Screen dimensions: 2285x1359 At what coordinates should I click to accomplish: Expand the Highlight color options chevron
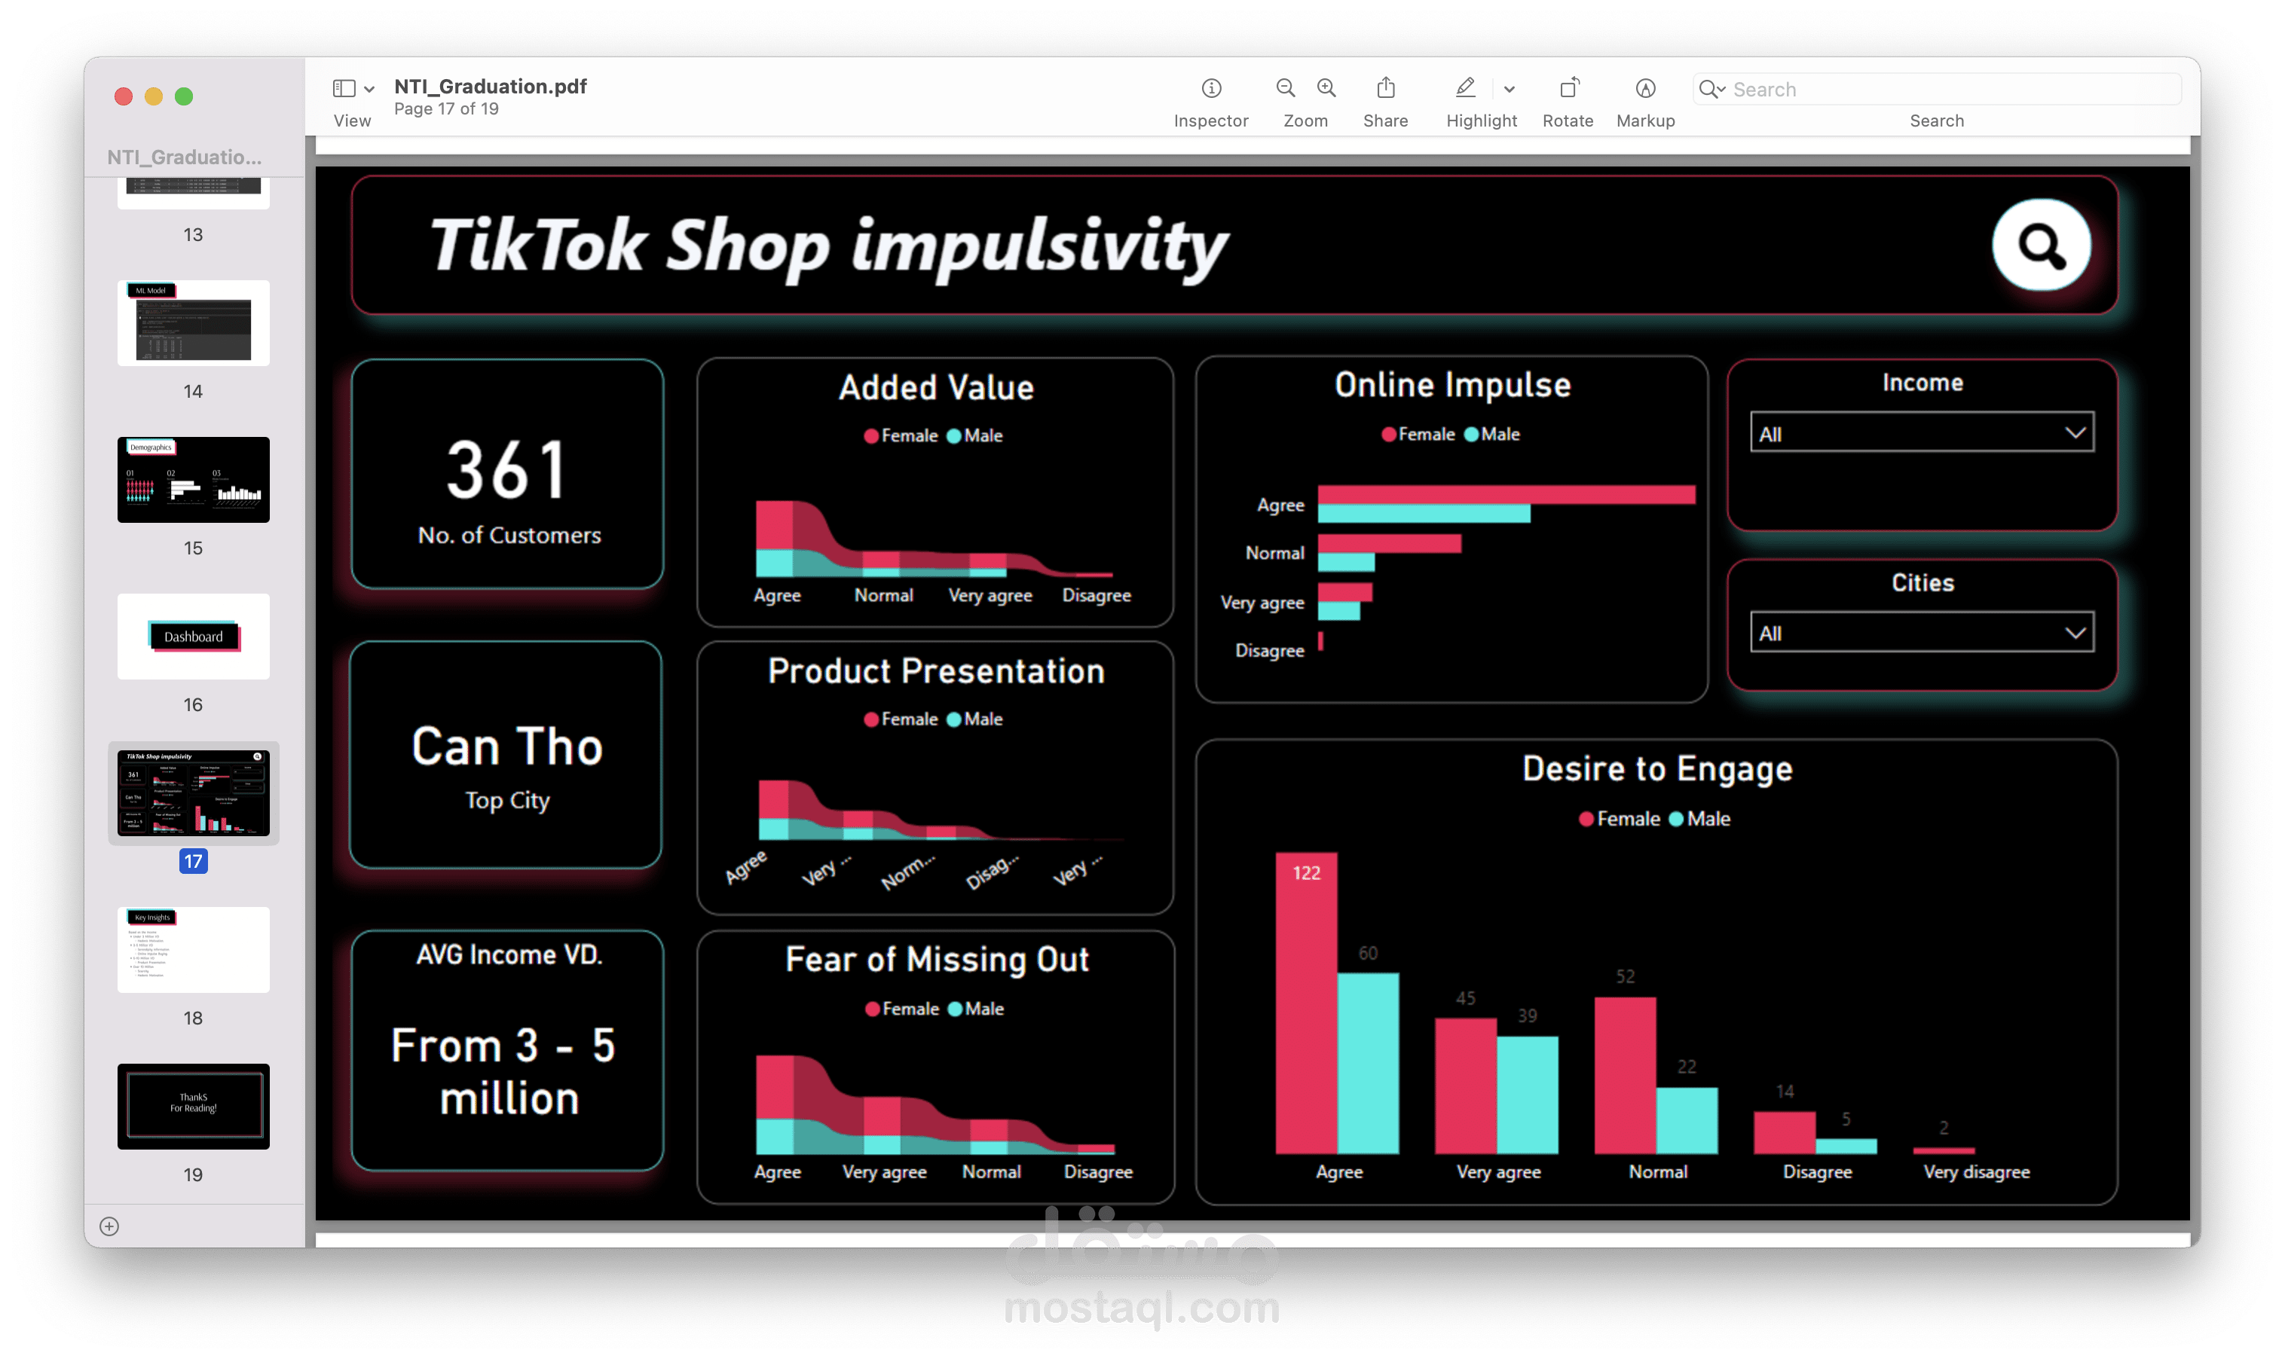click(x=1508, y=89)
